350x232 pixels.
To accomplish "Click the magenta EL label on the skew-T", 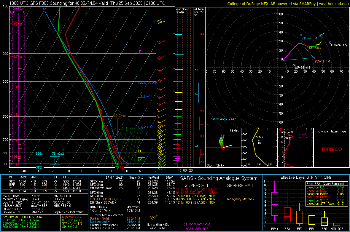I will tap(141, 52).
